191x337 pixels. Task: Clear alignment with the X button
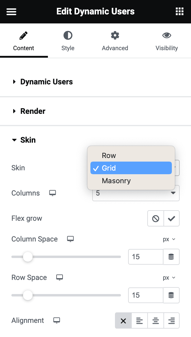tap(123, 320)
